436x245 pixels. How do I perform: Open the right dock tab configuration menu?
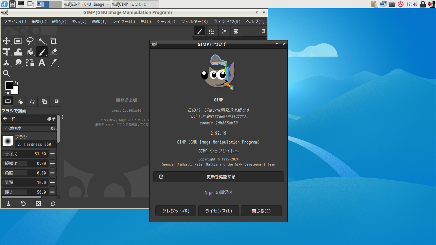264,31
